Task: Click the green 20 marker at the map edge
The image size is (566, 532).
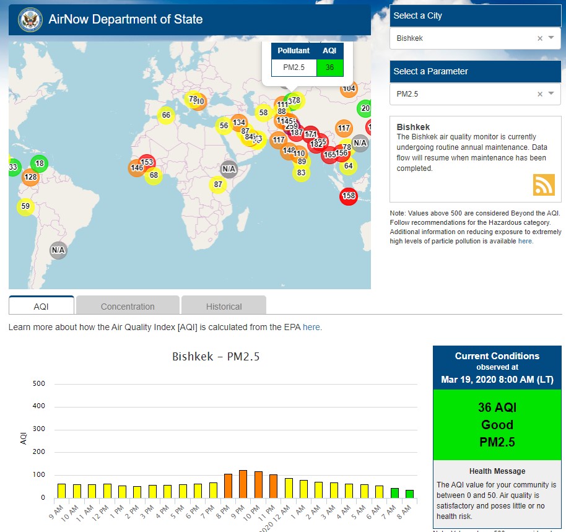Action: click(365, 108)
